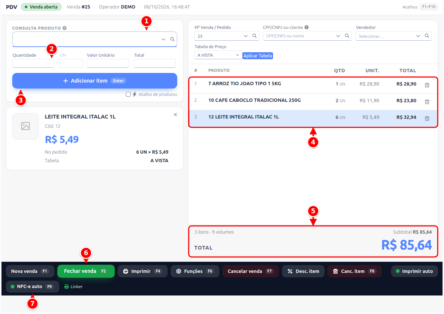Click the Valor Unitário input field
444x314 pixels.
[108, 63]
